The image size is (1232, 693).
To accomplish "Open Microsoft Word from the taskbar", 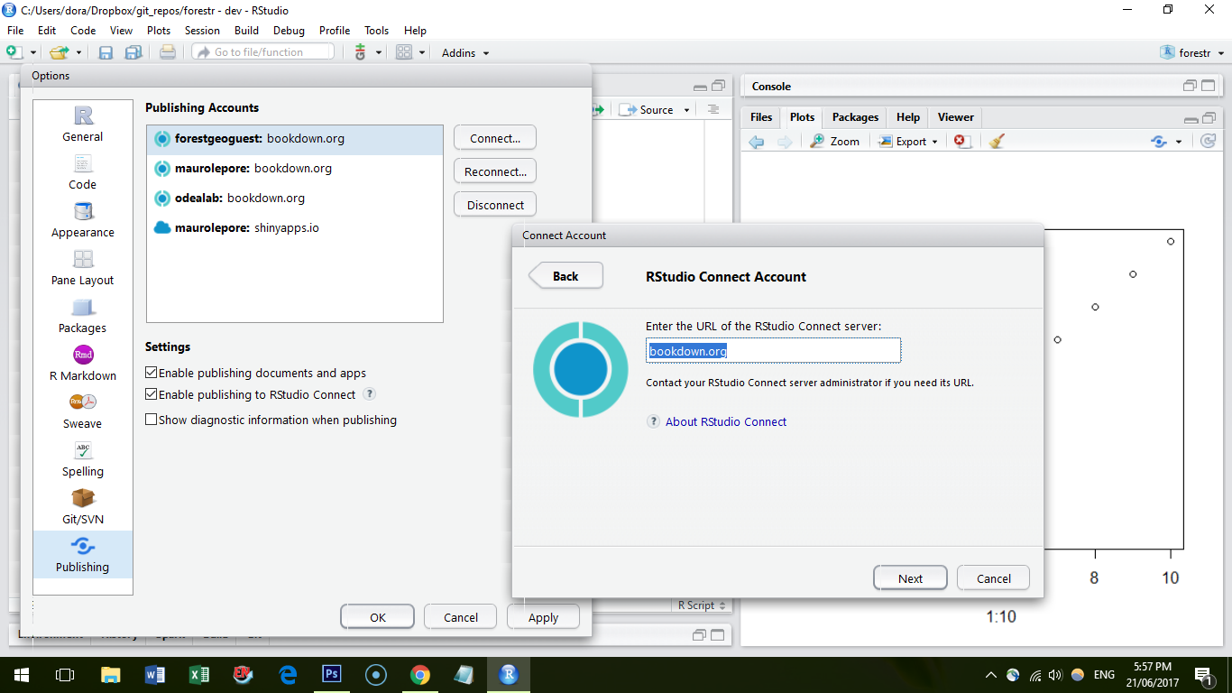I will pos(155,674).
